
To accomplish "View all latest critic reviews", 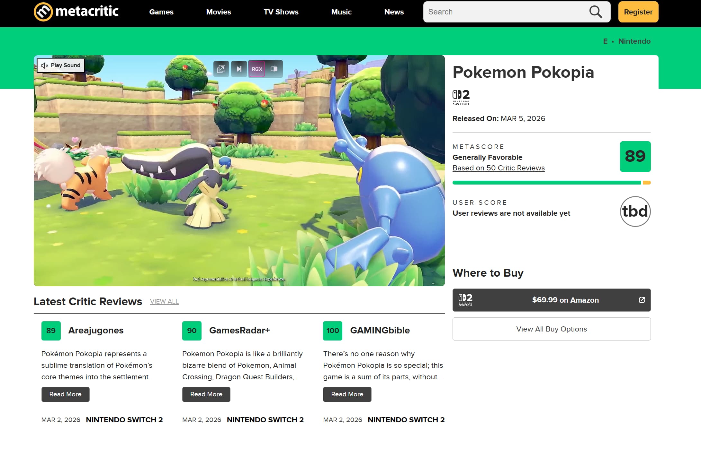I will 164,301.
